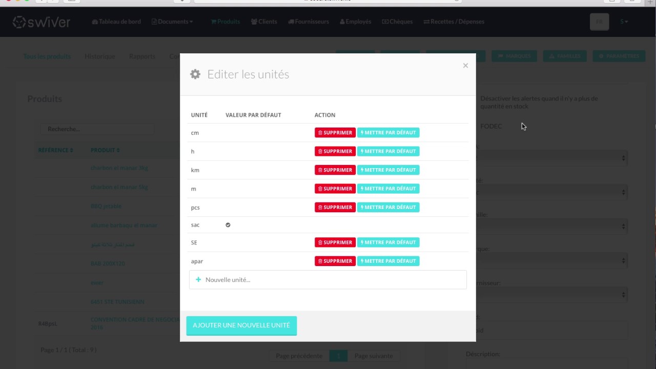Open the Employés menu

355,22
